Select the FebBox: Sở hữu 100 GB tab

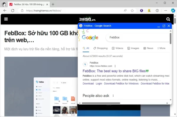click(x=29, y=4)
